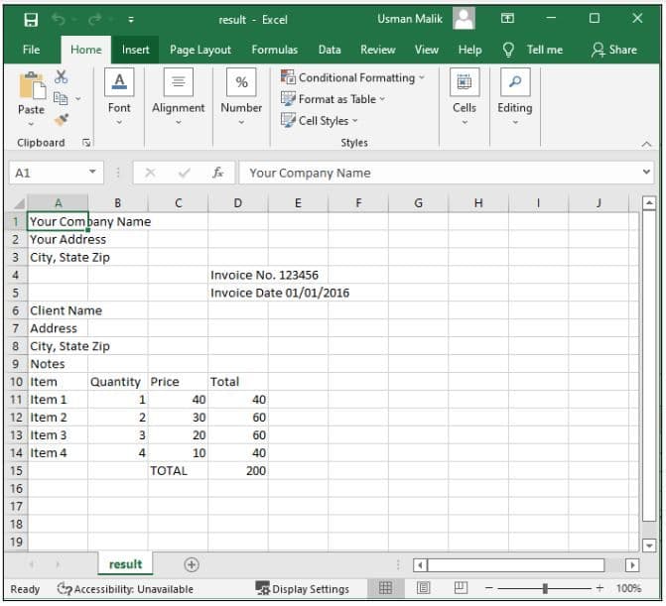Viewport: 666px width, 606px height.
Task: Click the Format Painter brush icon
Action: tap(62, 119)
